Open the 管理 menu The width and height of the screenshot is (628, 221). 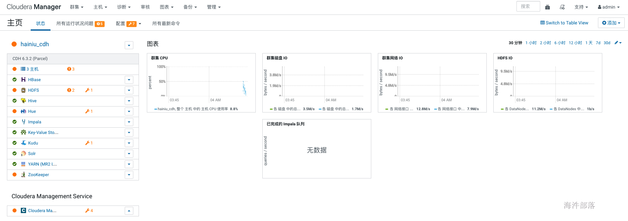pos(214,7)
